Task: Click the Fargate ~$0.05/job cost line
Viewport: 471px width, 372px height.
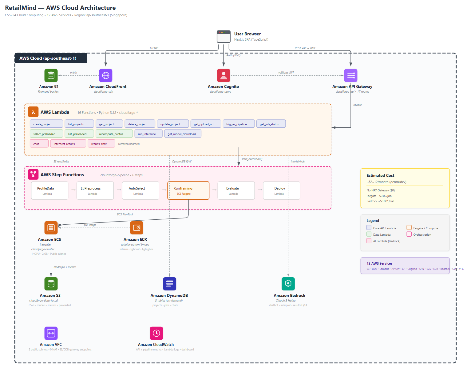Action: tap(379, 196)
